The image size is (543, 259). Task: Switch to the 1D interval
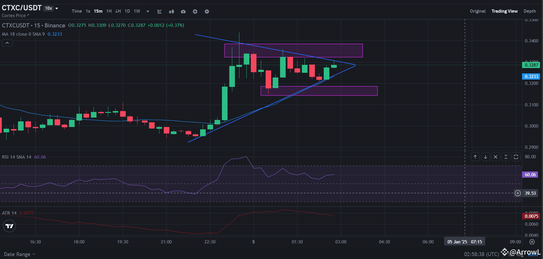(127, 11)
